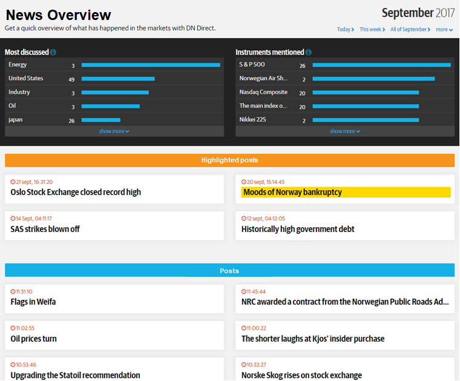Viewport: 460px width, 381px height.
Task: Open the All of September link
Action: tap(410, 29)
